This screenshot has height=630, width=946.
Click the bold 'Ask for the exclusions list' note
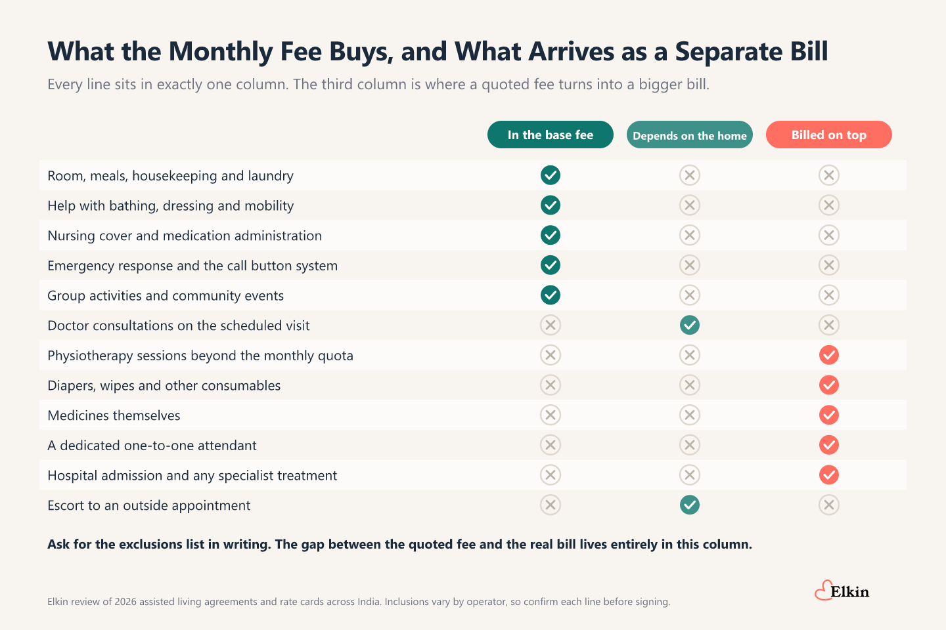click(x=399, y=544)
